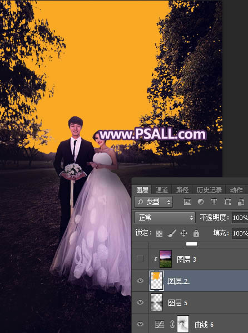This screenshot has height=333, width=248.
Task: Select the 曲线 6 layer mask thumbnail
Action: tap(182, 324)
